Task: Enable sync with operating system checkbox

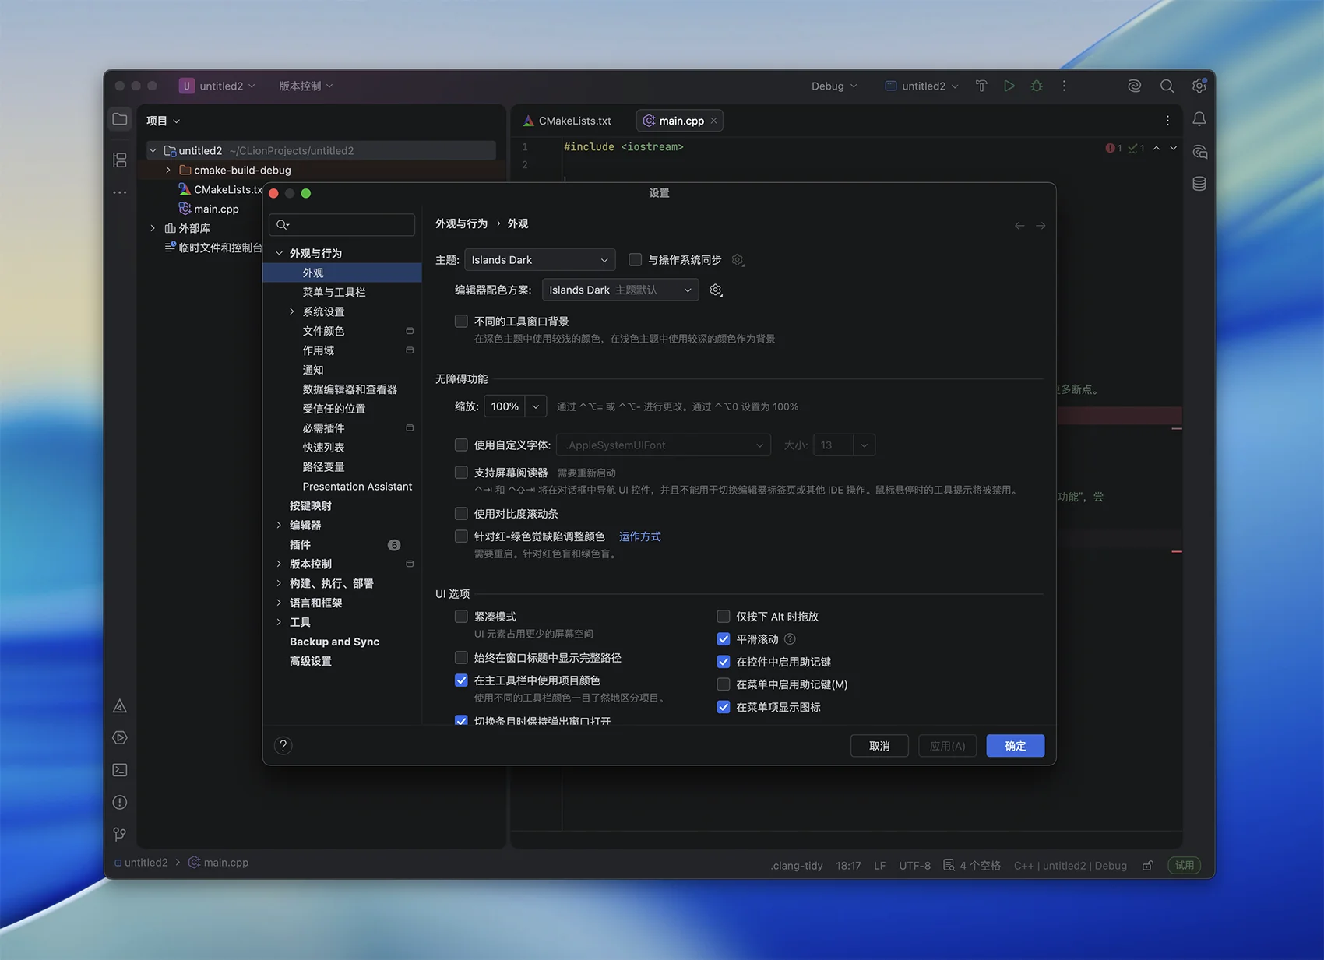Action: pos(636,260)
